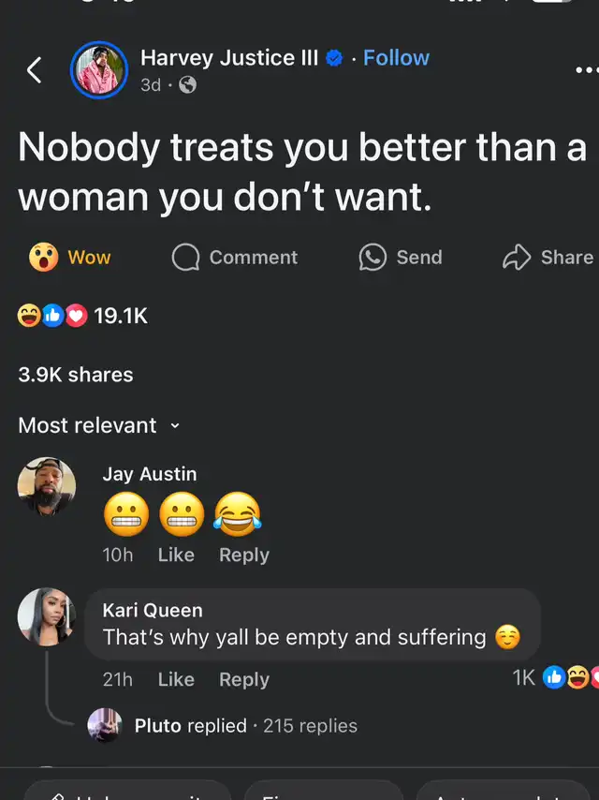The image size is (599, 800).
Task: Open reaction icons on Kari Queen's comment
Action: click(x=570, y=678)
